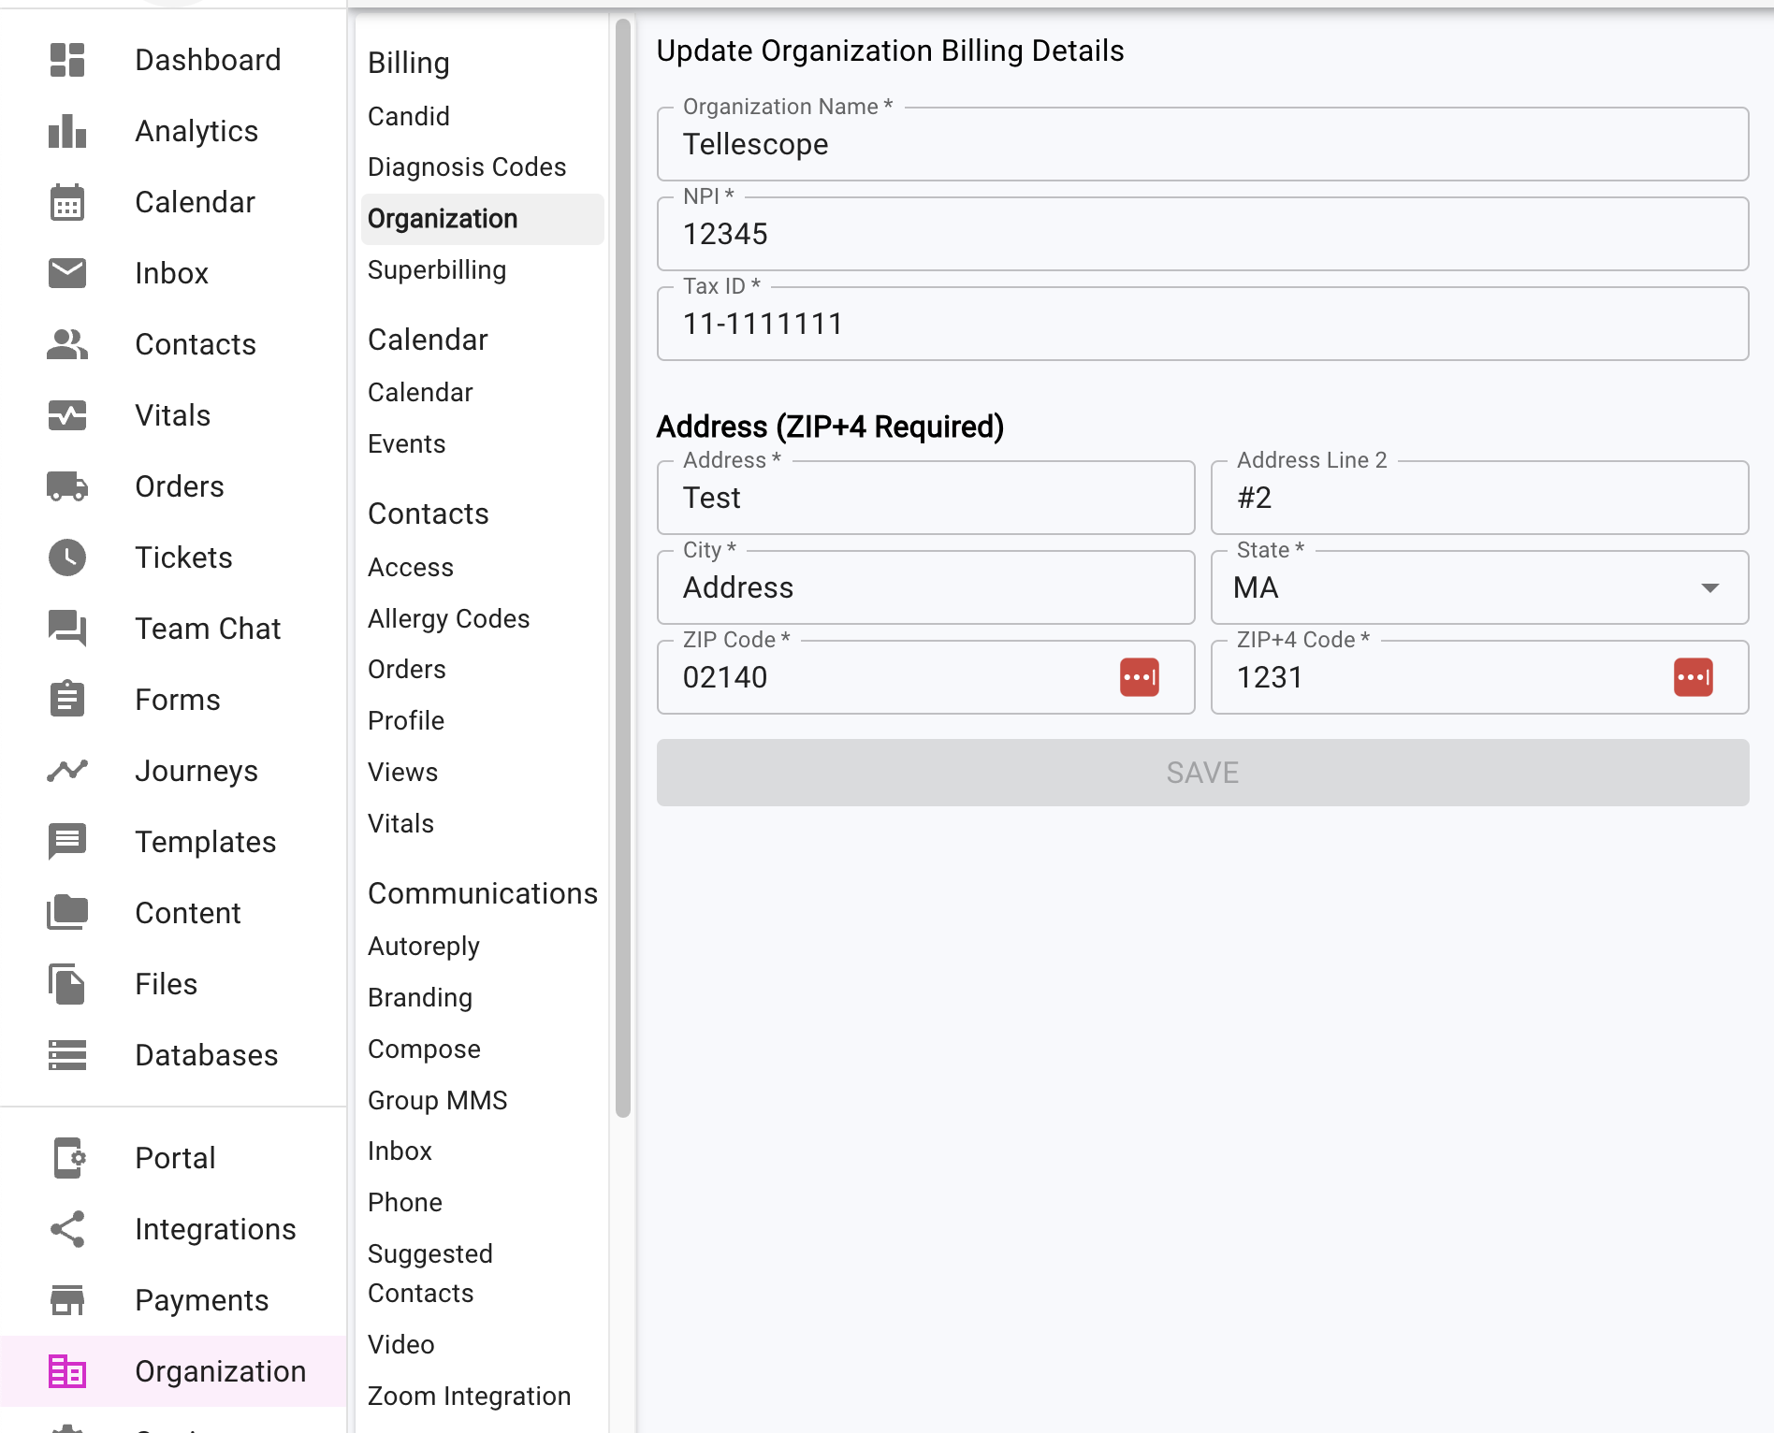This screenshot has height=1433, width=1774.
Task: Click the Calendar icon in the left sidebar
Action: tap(67, 202)
